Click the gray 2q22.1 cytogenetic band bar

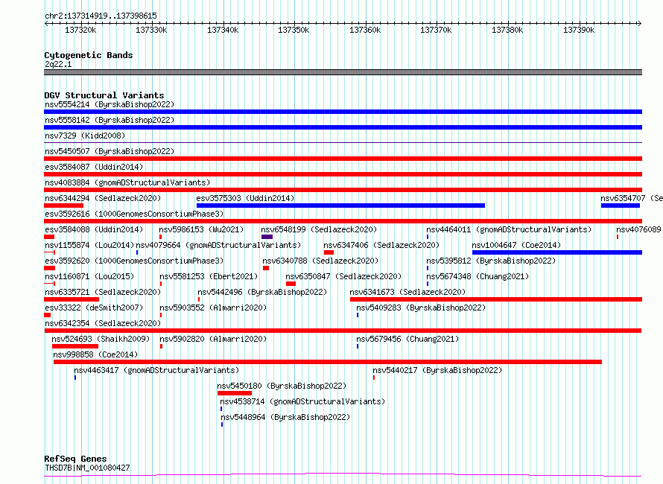[x=343, y=72]
